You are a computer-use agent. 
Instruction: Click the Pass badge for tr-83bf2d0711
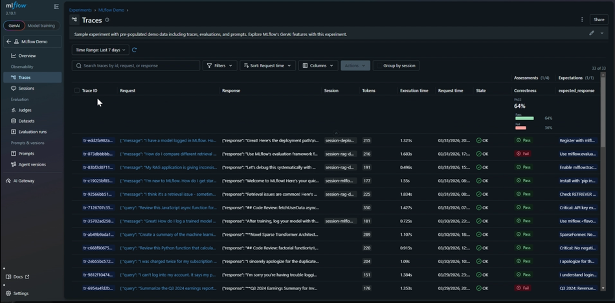coord(523,167)
